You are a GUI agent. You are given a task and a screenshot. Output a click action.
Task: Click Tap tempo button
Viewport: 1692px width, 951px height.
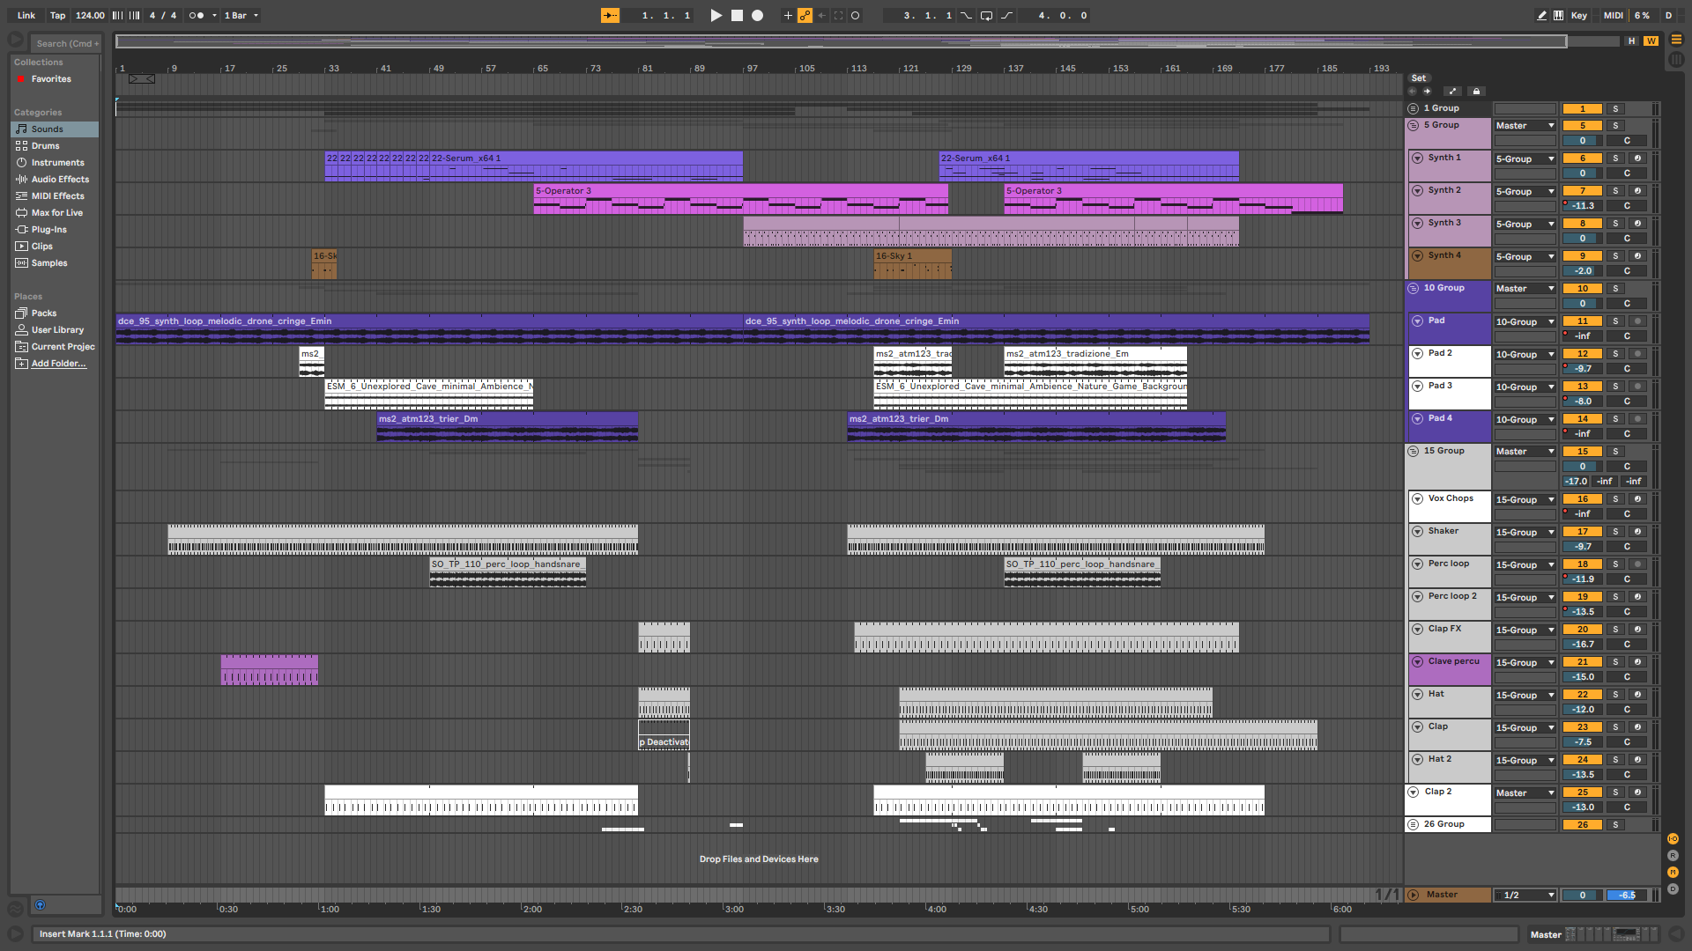coord(57,15)
